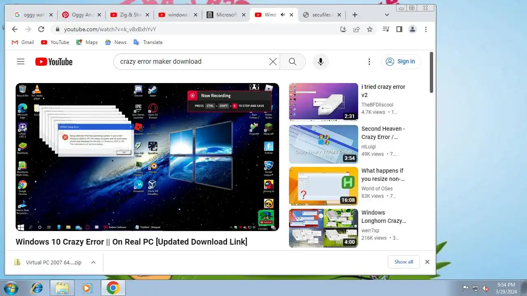
Task: Open News bookmark
Action: click(x=116, y=42)
